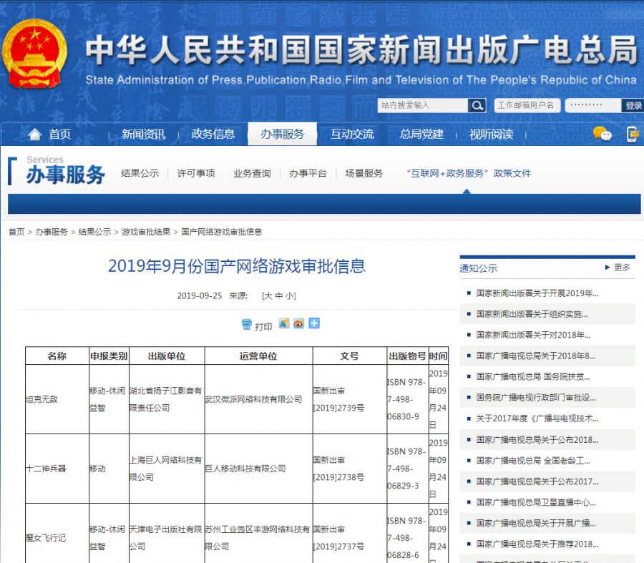Click breadcrumb 游戏审批结果 link
644x563 pixels.
pos(146,232)
